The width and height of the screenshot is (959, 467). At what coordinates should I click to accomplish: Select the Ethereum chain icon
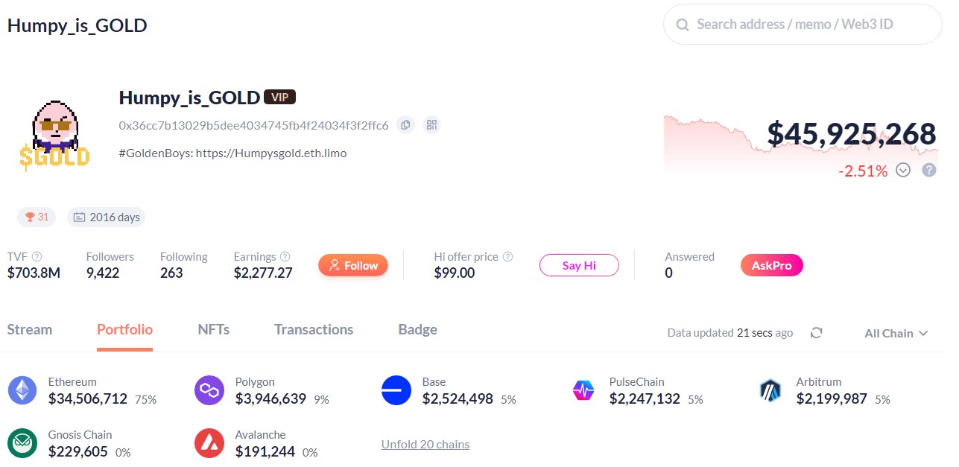coord(22,390)
